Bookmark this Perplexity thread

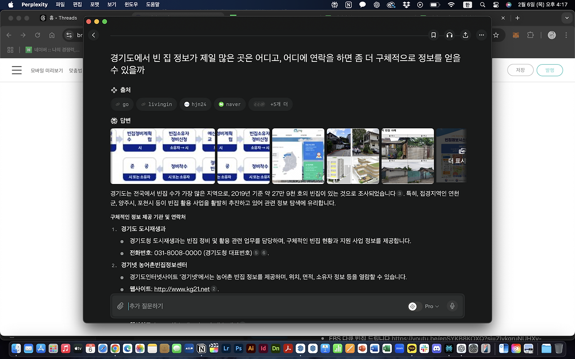coord(433,35)
